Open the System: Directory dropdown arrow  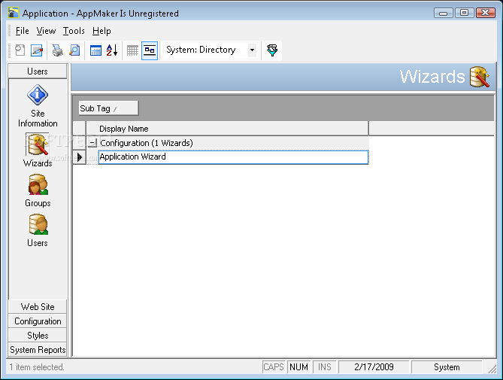[x=252, y=50]
